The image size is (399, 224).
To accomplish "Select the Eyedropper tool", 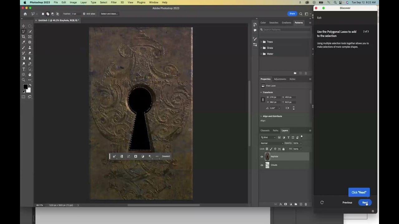I will (23, 42).
